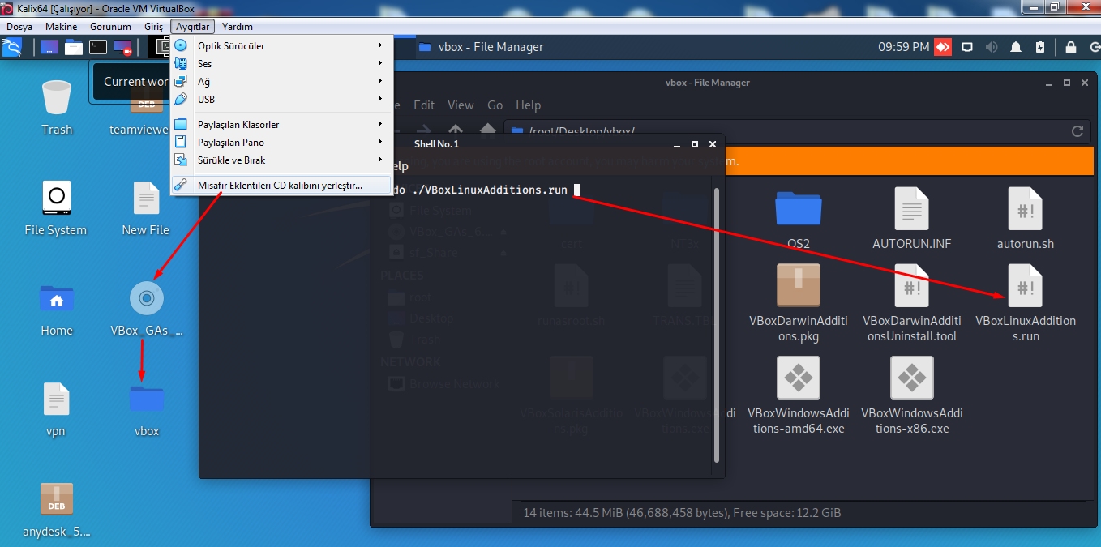
Task: Open the View menu in File Manager
Action: (x=461, y=105)
